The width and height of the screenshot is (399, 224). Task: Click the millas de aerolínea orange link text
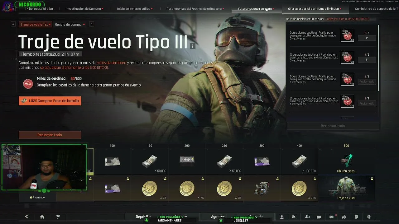[x=111, y=63]
